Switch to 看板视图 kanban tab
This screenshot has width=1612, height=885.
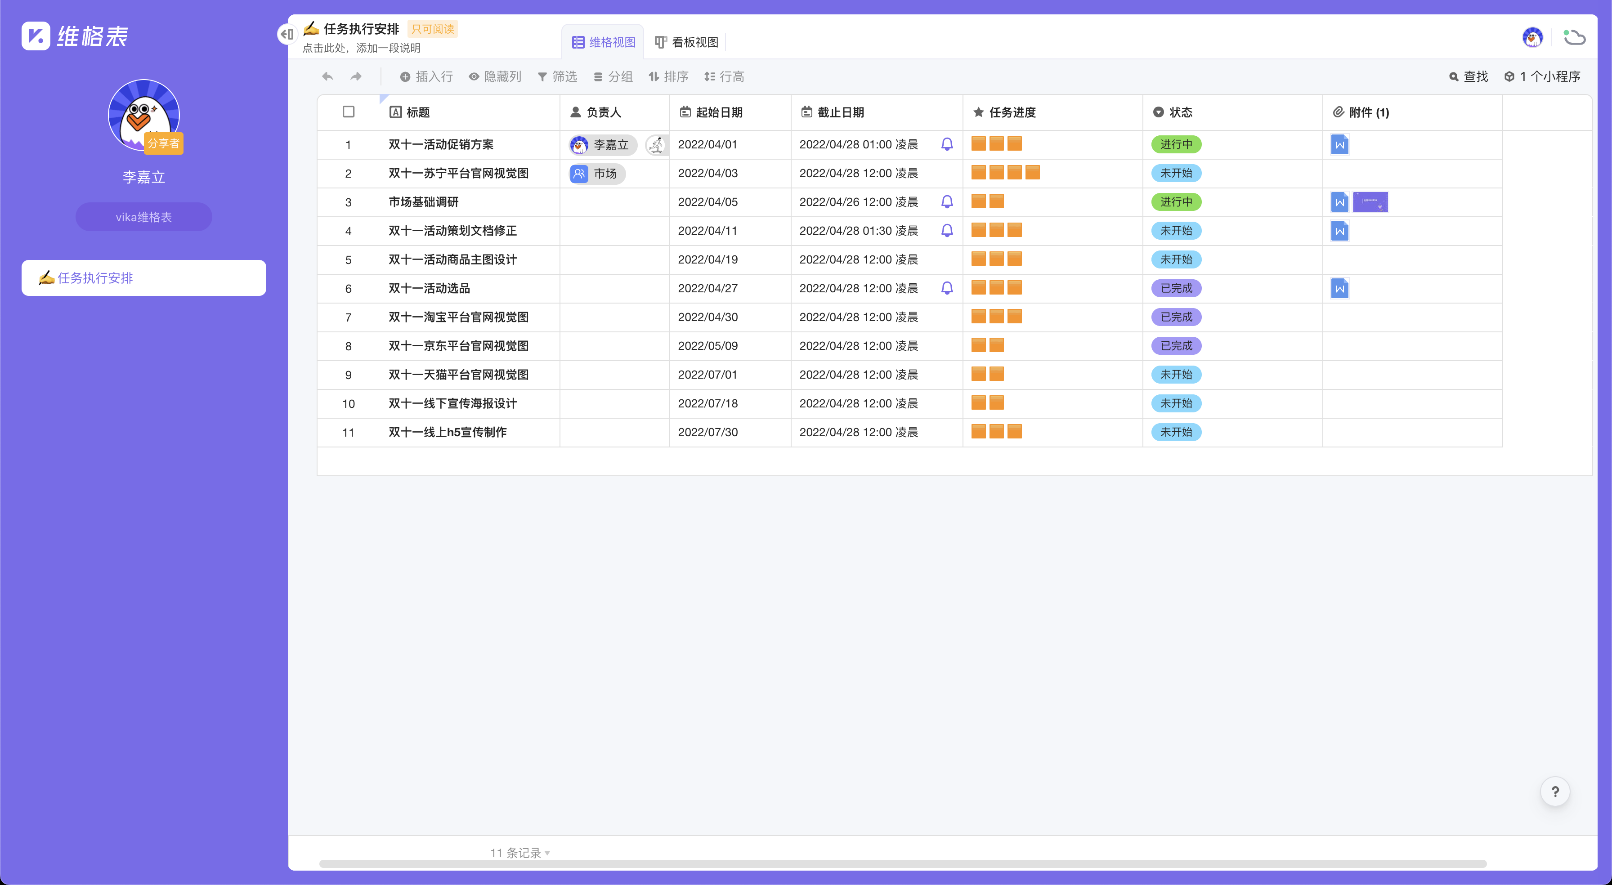pos(686,42)
